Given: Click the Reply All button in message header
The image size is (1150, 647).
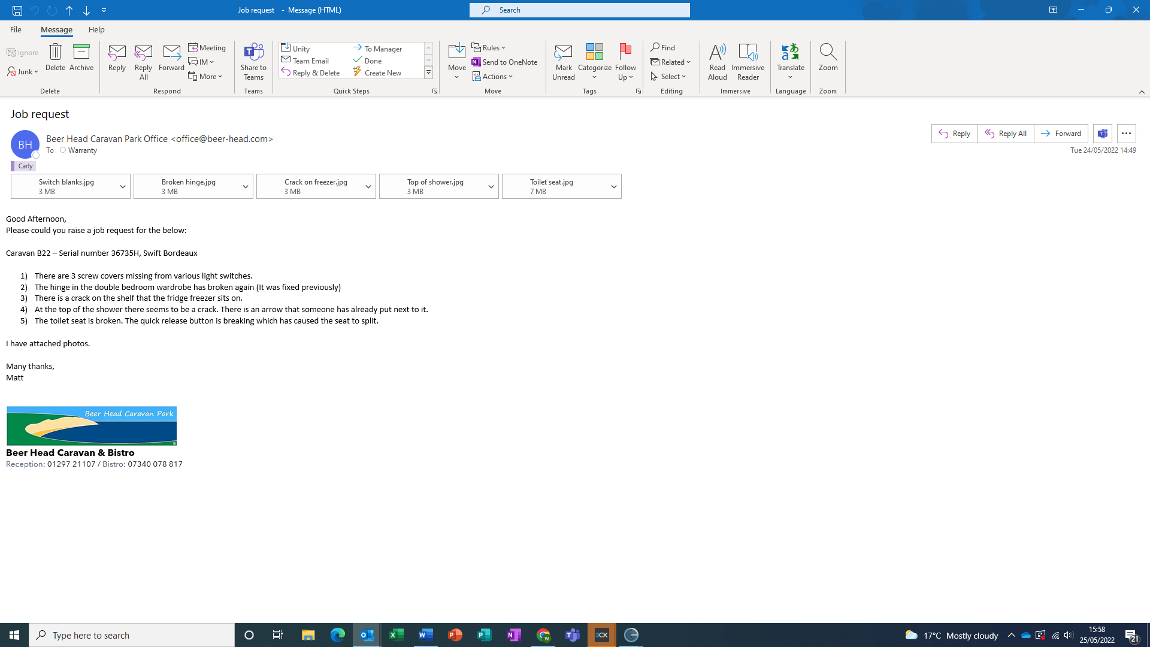Looking at the screenshot, I should tap(1006, 134).
